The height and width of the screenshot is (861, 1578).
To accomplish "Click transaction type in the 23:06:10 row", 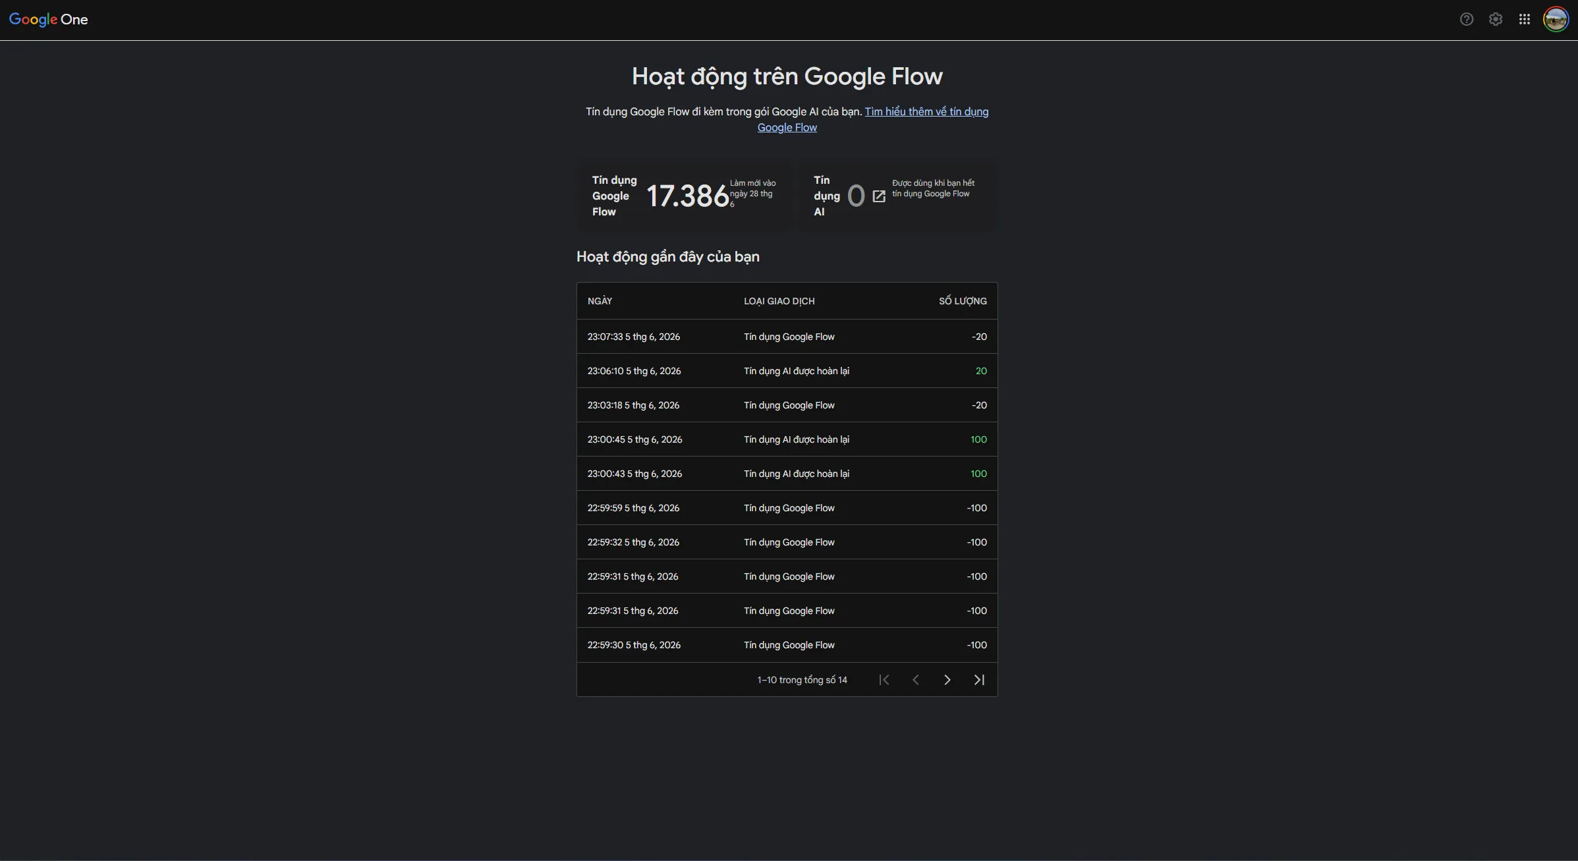I will 797,371.
